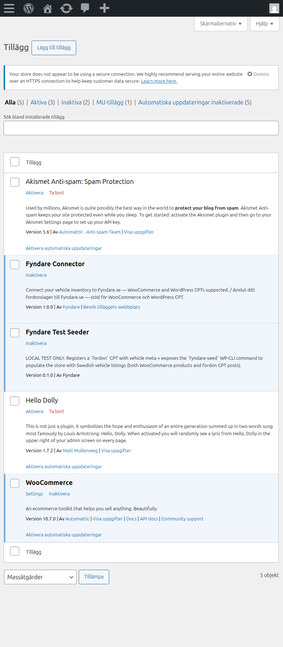283x647 pixels.
Task: Check the Akismet Anti-spam checkbox
Action: 15,182
